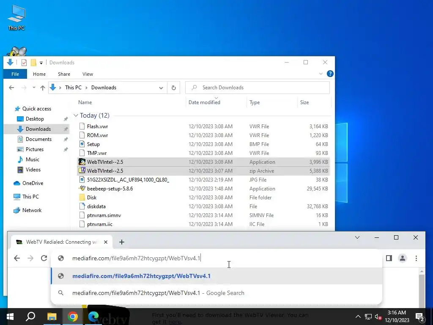Open Chrome tab search chevron
433x325 pixels.
pyautogui.click(x=357, y=237)
